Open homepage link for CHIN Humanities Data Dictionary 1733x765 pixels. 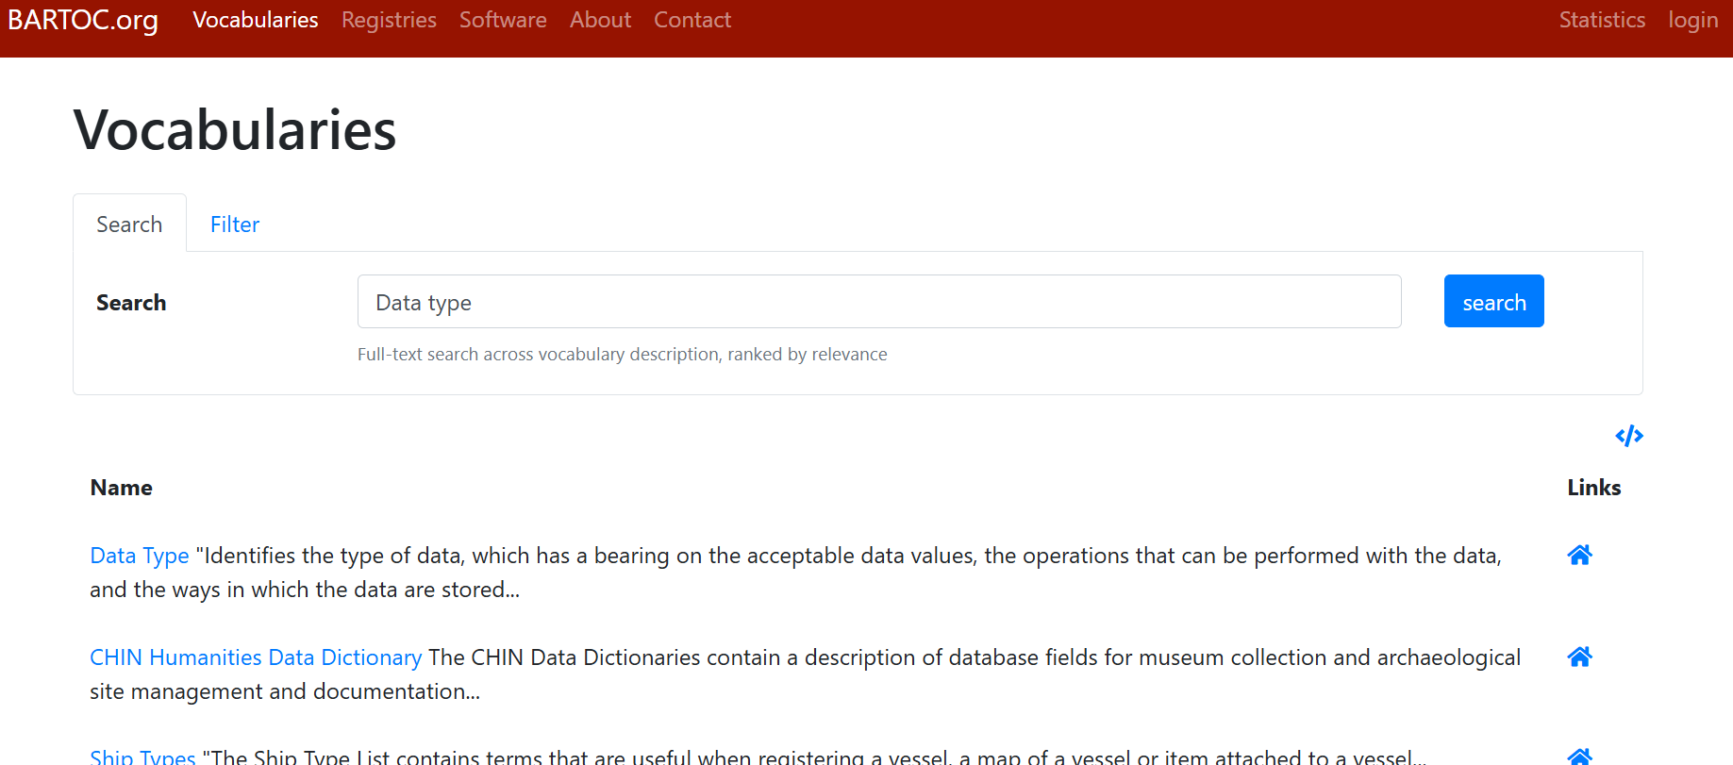click(x=1579, y=657)
